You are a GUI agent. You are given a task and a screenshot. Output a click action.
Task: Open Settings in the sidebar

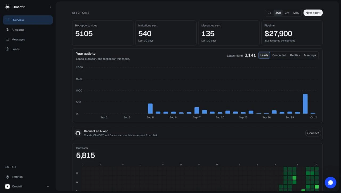click(28, 177)
